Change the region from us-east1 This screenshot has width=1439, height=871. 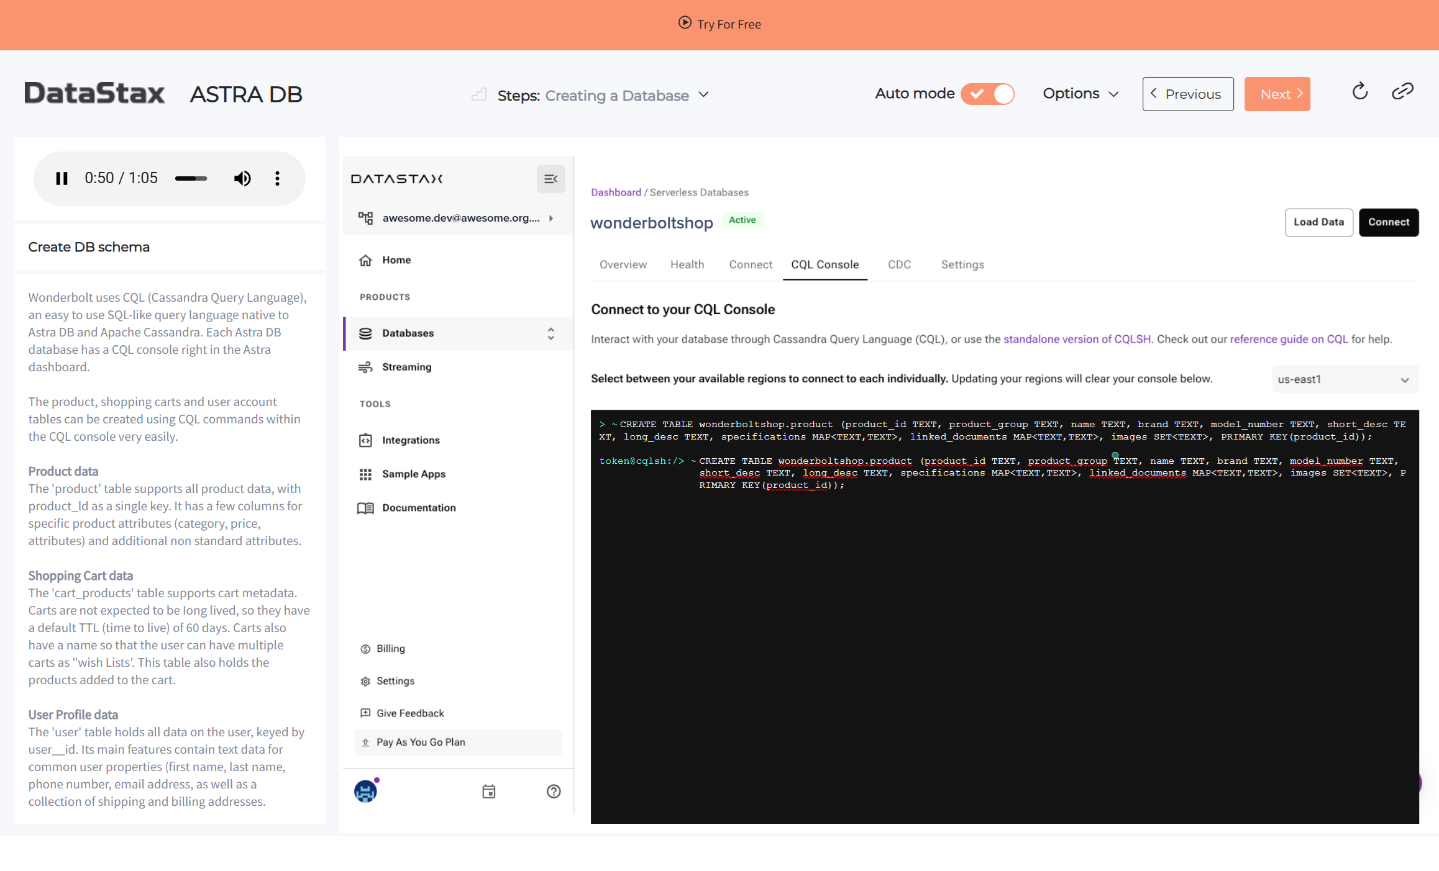[x=1344, y=379]
